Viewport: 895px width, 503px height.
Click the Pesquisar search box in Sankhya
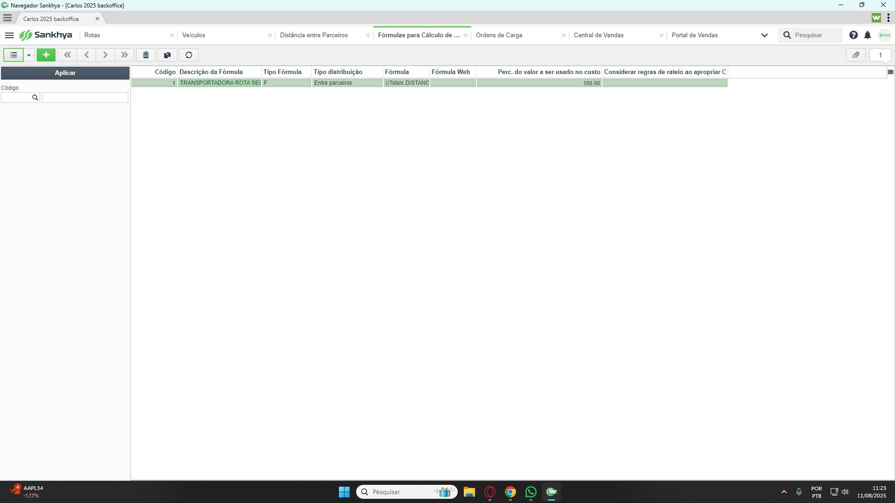tap(810, 35)
